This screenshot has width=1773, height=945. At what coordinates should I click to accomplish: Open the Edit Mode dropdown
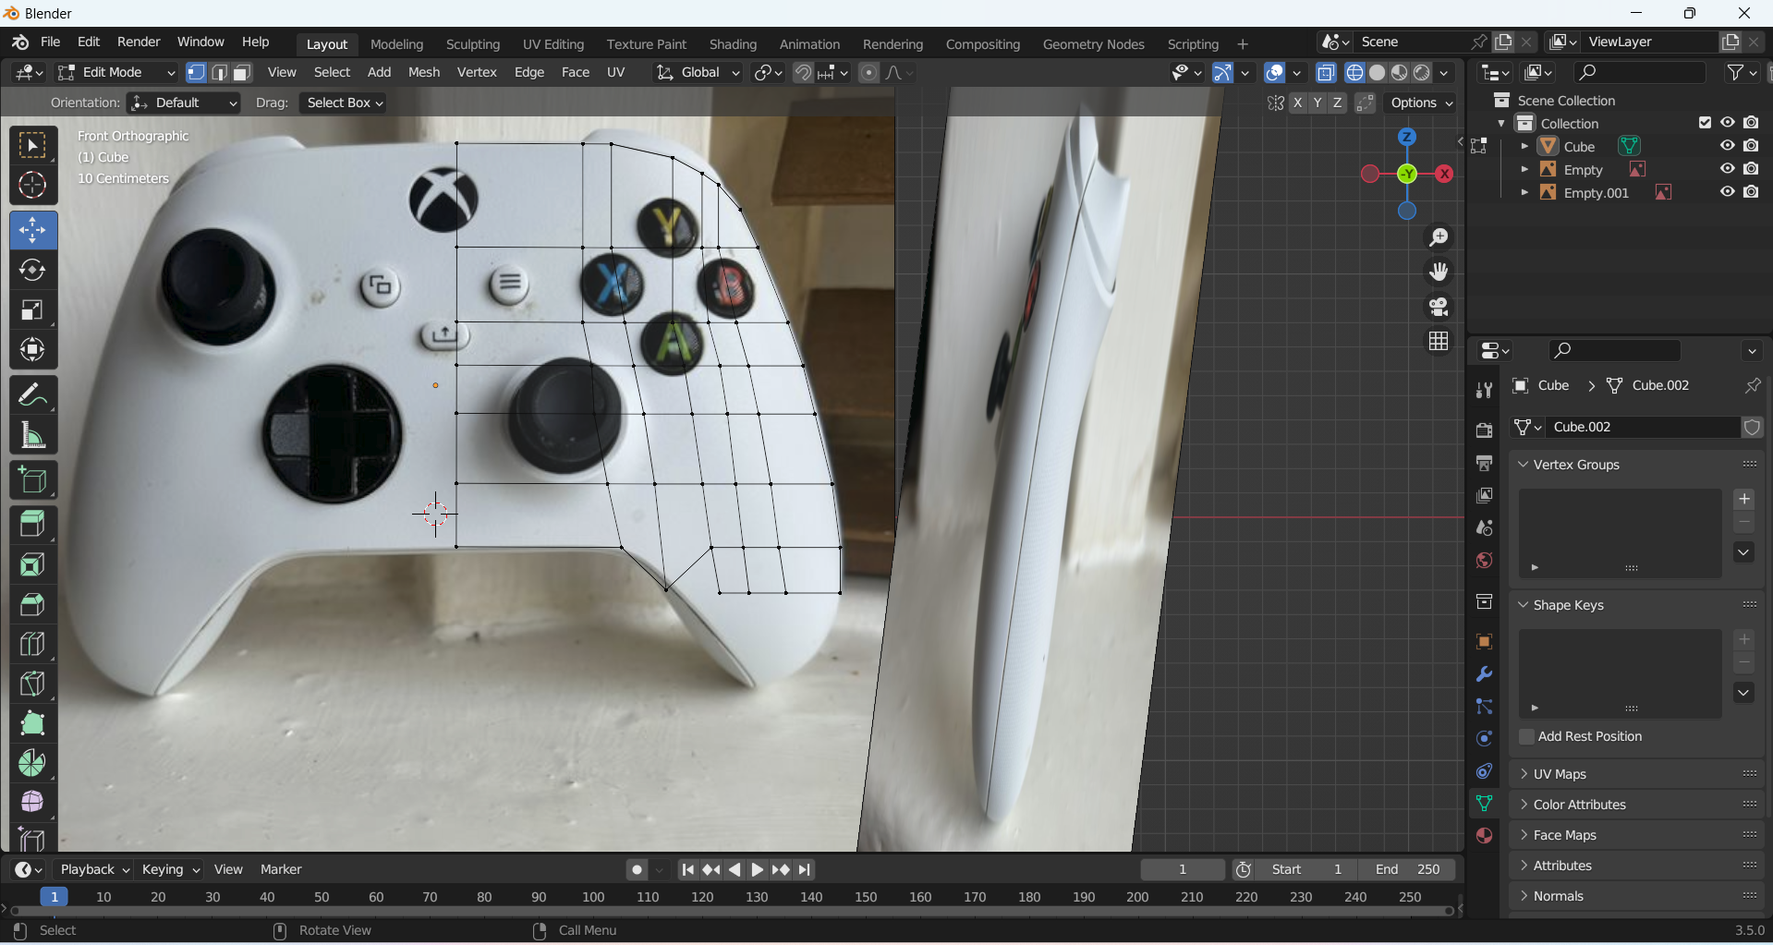[x=115, y=73]
